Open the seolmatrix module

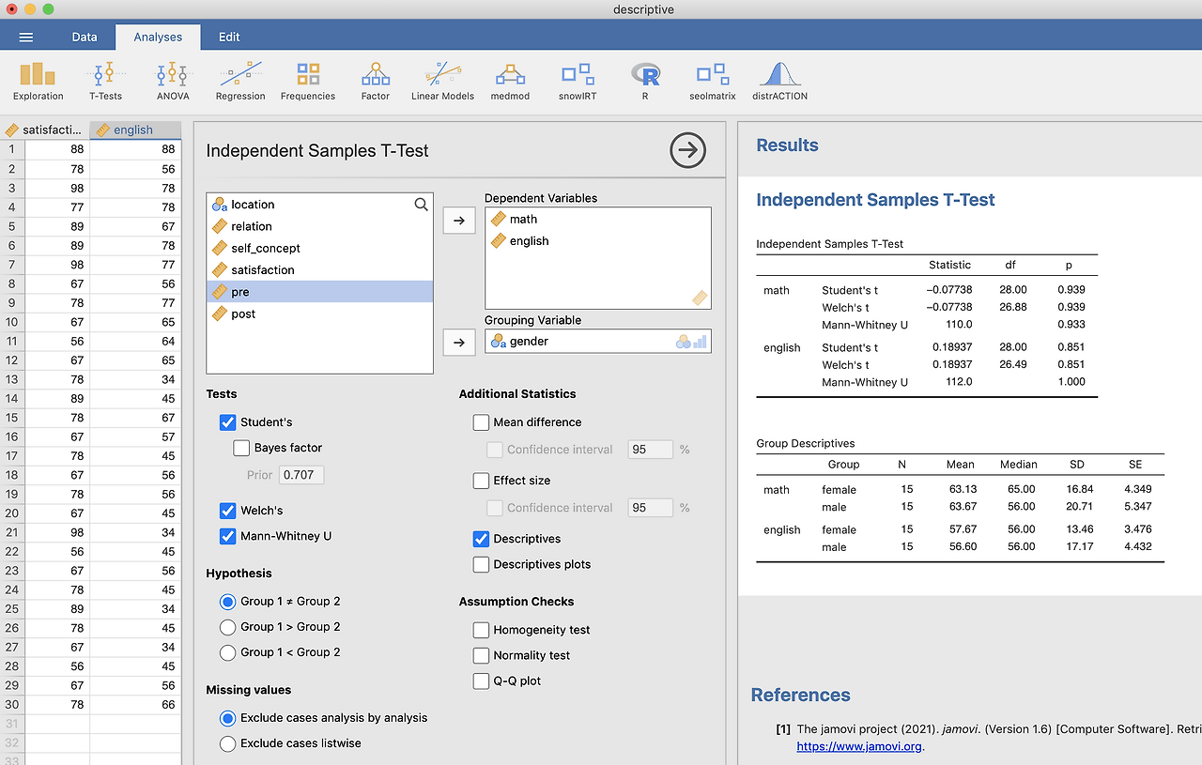(713, 82)
